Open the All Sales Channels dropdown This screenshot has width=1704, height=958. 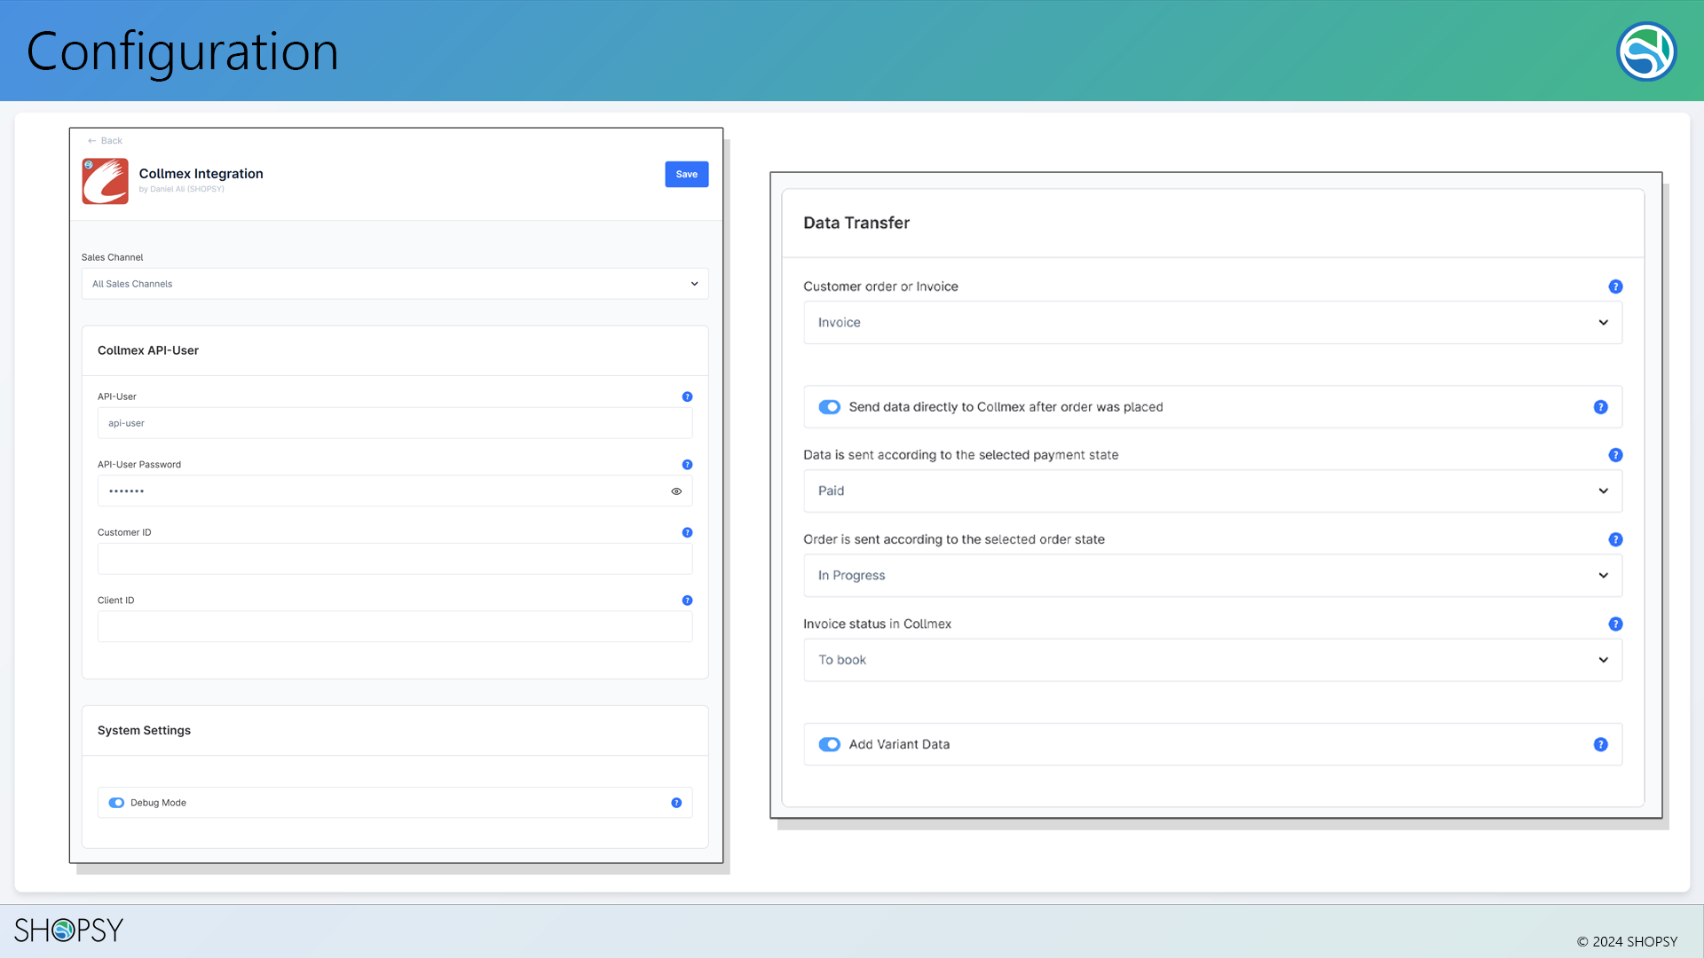tap(395, 284)
